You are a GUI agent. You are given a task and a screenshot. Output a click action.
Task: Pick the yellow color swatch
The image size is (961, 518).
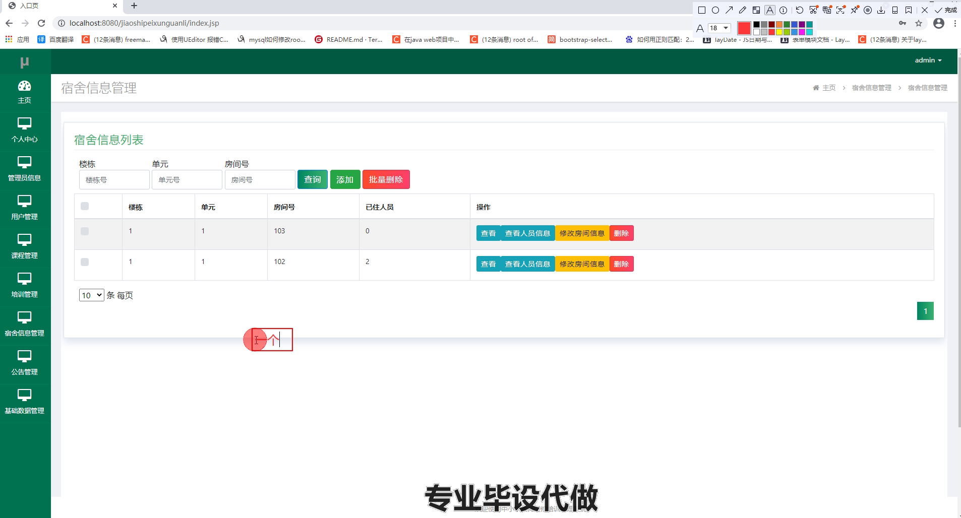click(x=779, y=32)
